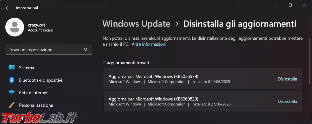This screenshot has width=312, height=124.
Task: Open the Altre informazioni link
Action: [x=149, y=44]
